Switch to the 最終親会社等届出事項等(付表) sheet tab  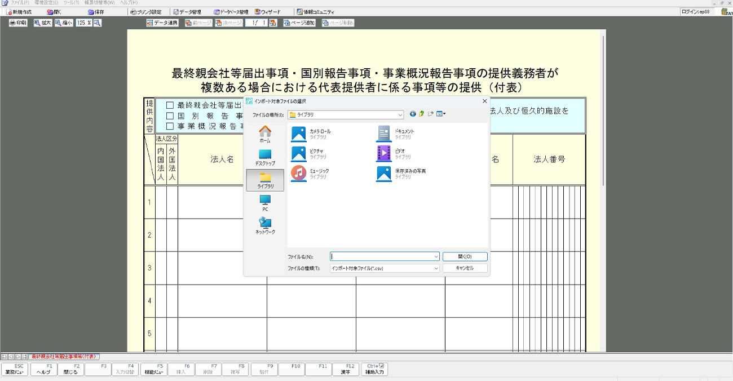[x=63, y=357]
